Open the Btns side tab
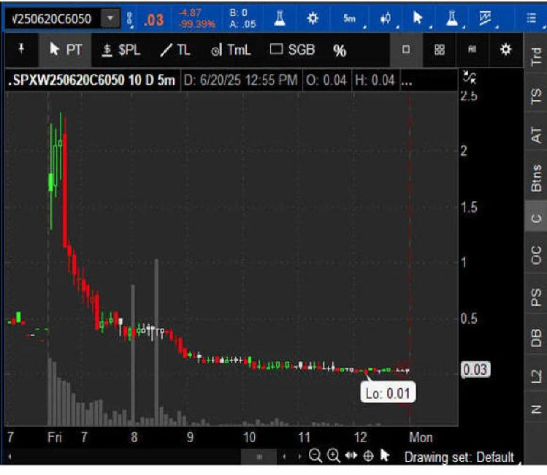 536,178
